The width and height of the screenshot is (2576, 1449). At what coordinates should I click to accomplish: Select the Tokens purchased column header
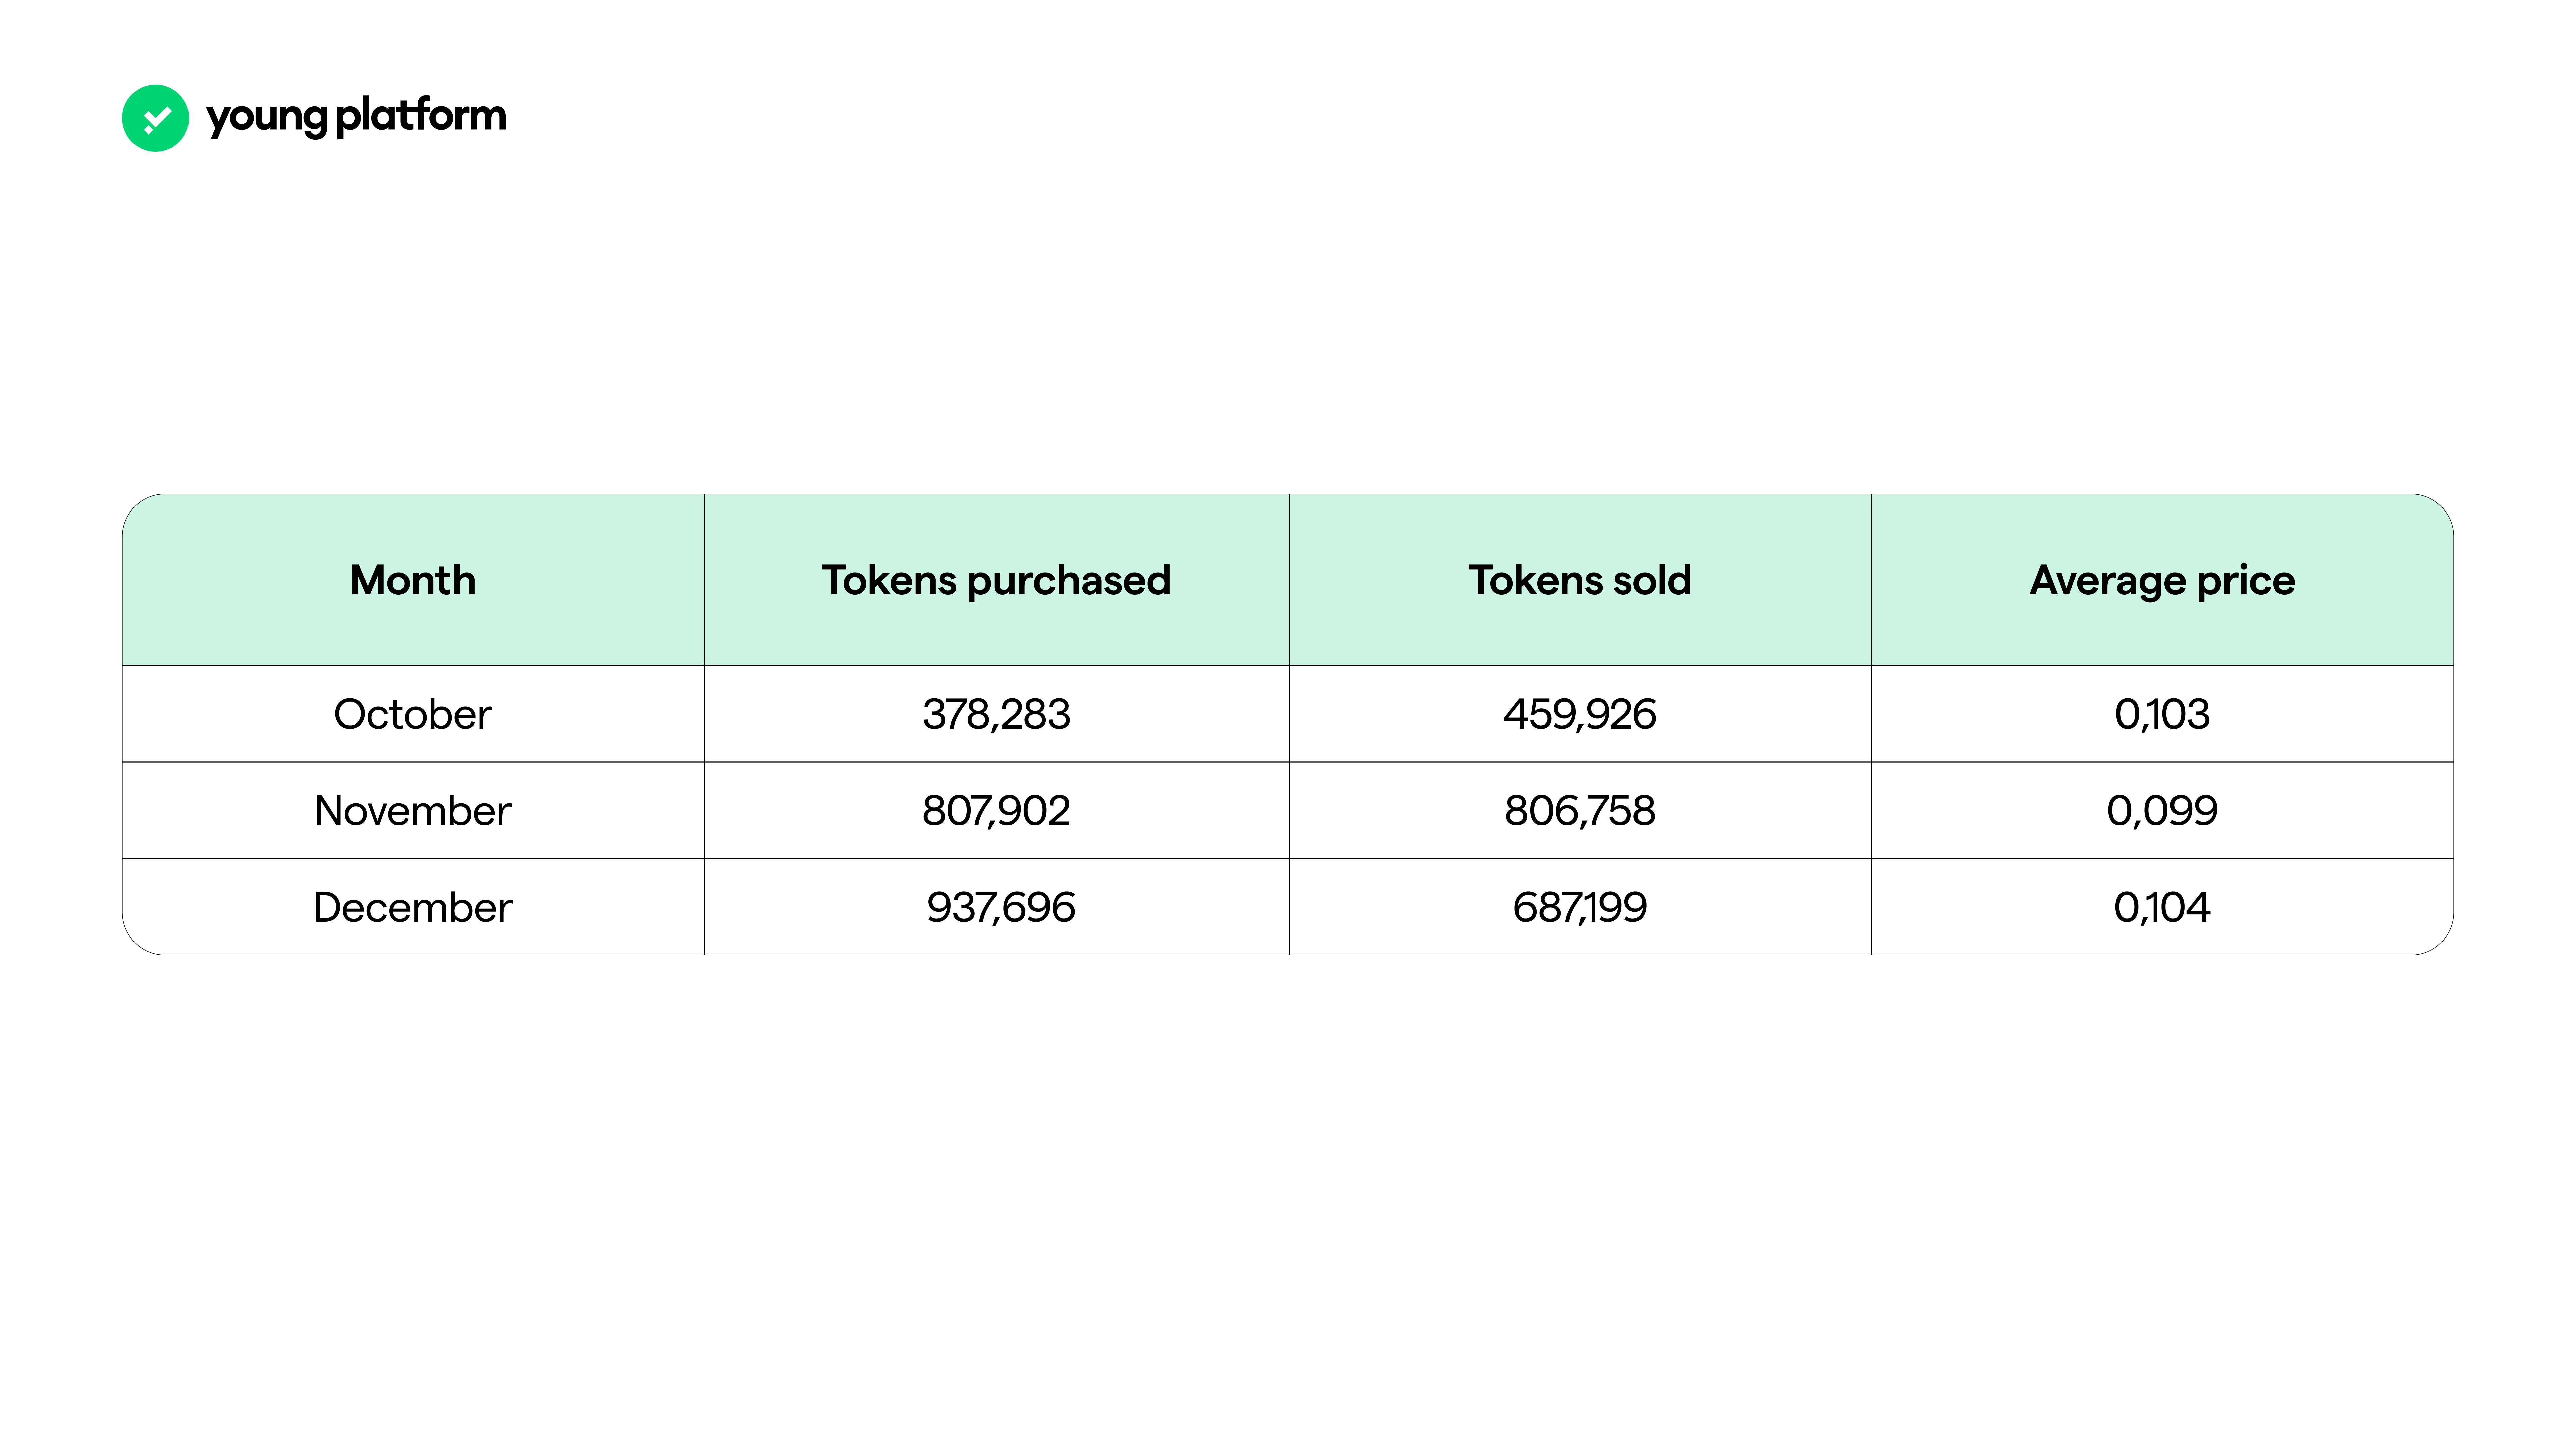[996, 580]
